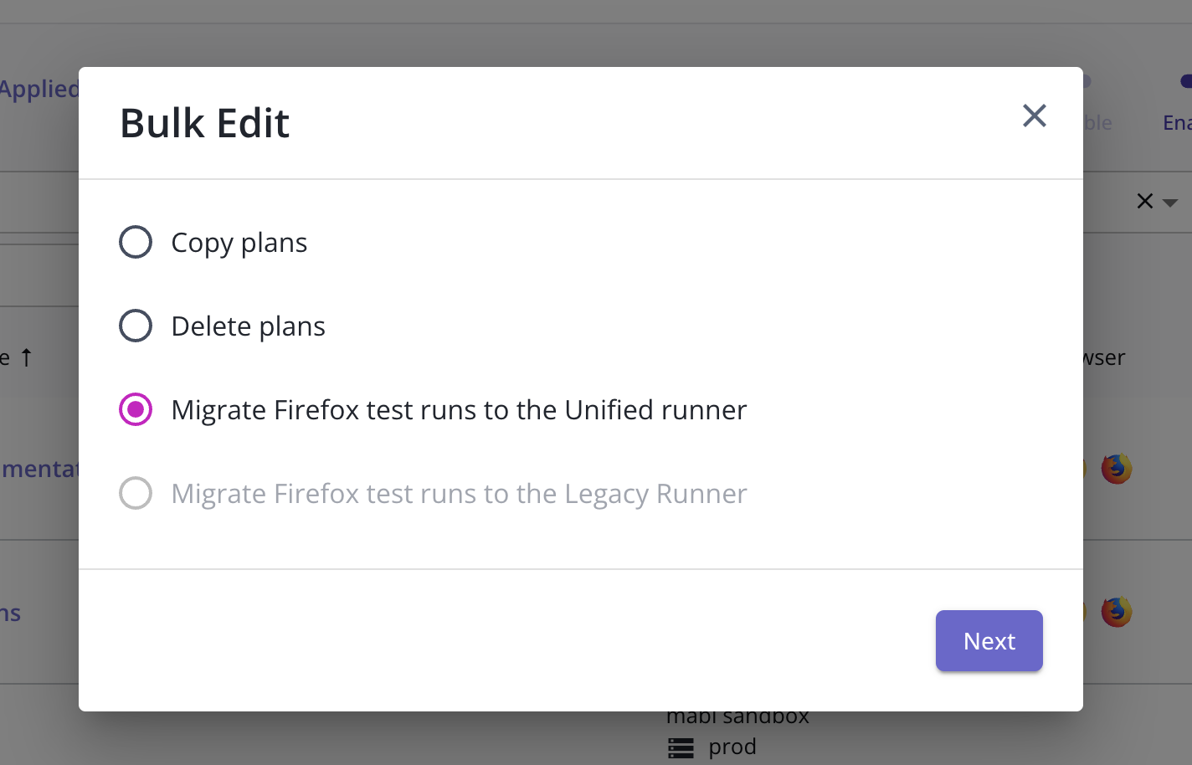Expand the filter dropdown caret
This screenshot has height=765, width=1192.
[1170, 203]
